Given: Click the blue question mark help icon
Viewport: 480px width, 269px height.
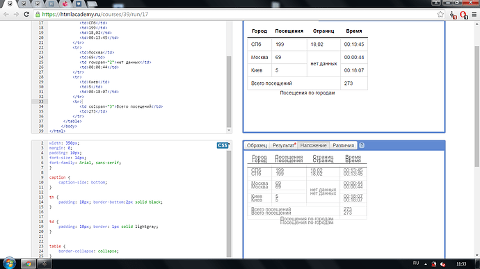Looking at the screenshot, I should (362, 145).
